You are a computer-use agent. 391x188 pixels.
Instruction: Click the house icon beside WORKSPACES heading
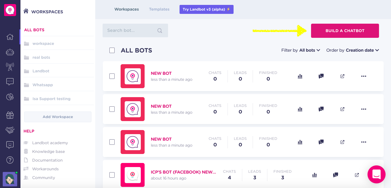click(x=26, y=11)
